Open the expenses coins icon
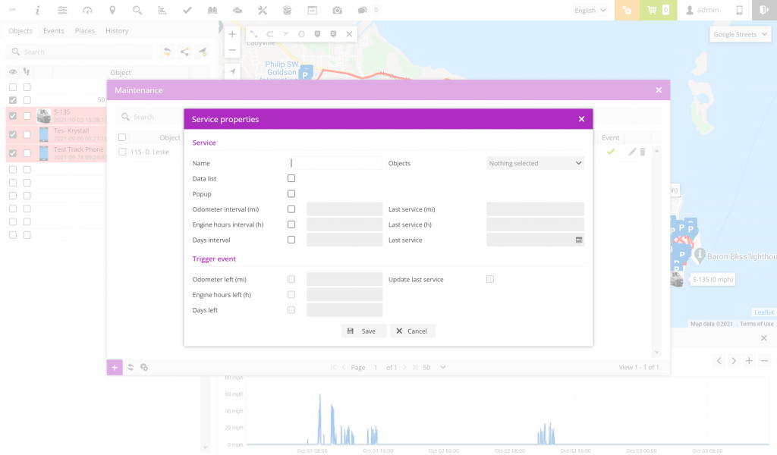Image resolution: width=777 pixels, height=455 pixels. pos(287,10)
